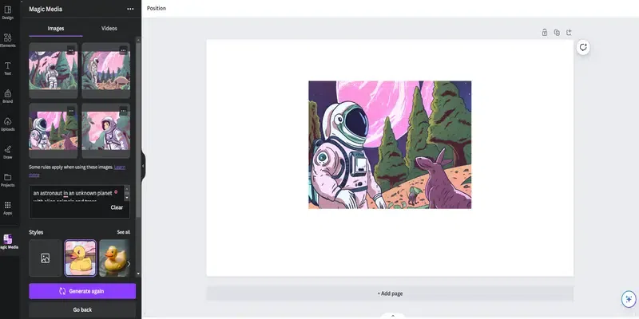Select the selected duck style thumbnail
Viewport: 639px width, 319px height.
(x=81, y=258)
